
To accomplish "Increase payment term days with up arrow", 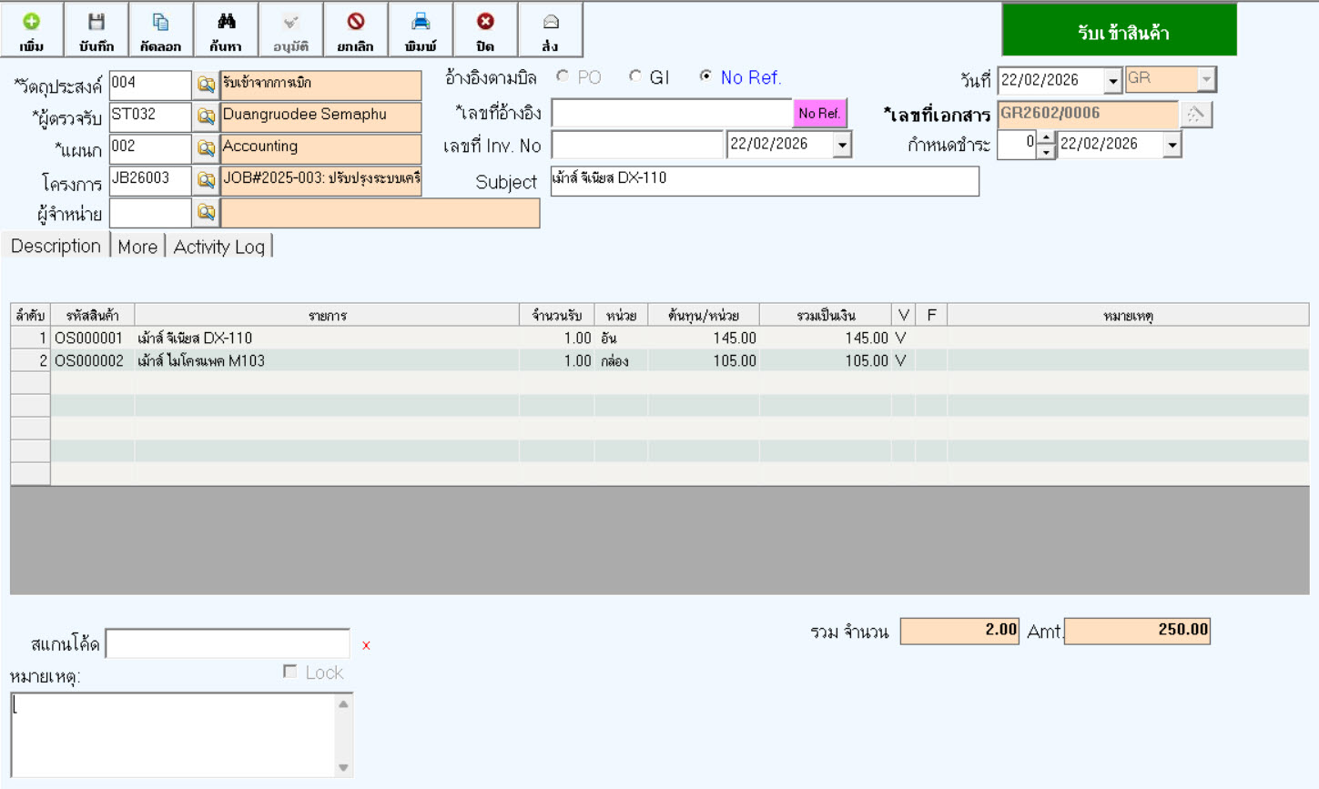I will click(1046, 138).
